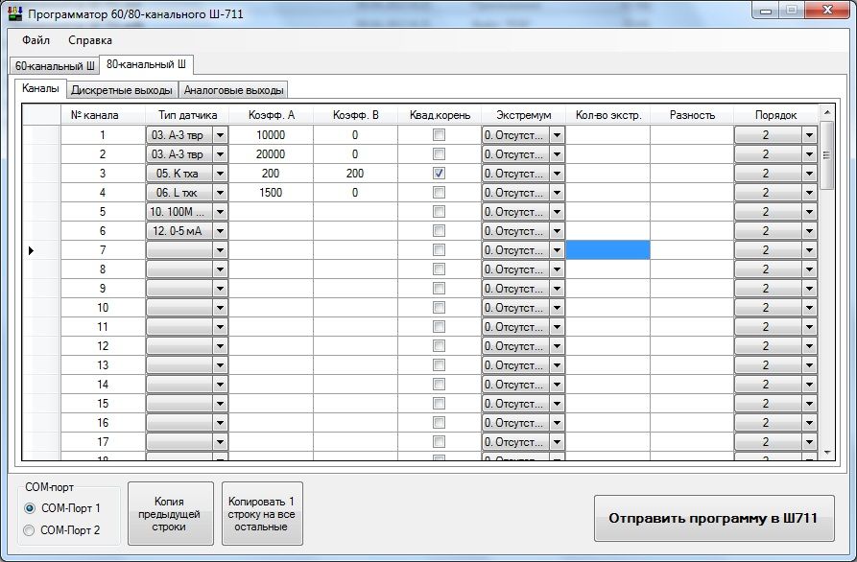The image size is (857, 562).
Task: Click the application icon in title bar
Action: [x=14, y=12]
